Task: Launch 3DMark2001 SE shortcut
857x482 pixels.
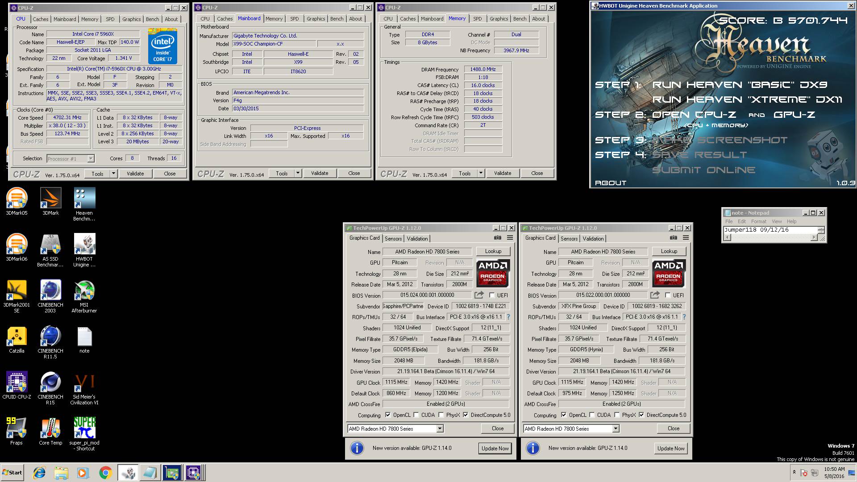Action: point(17,296)
